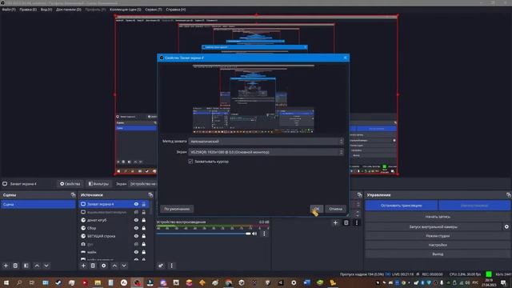Open screen dropdown in source toolbar
Screen dimensions: 512x288
143,184
